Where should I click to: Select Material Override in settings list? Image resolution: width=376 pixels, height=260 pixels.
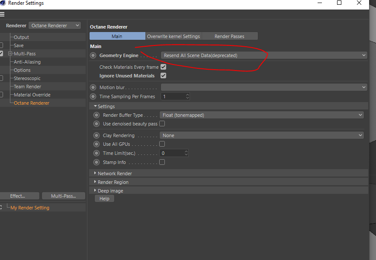(x=32, y=95)
